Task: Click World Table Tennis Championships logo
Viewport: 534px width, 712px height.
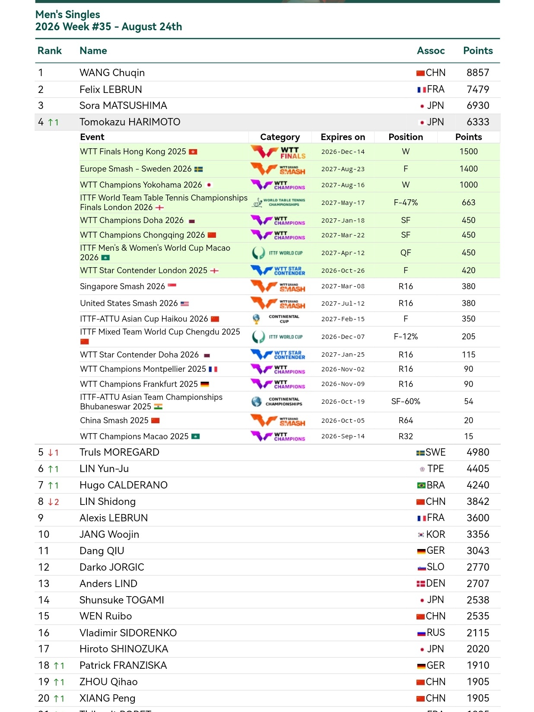Action: tap(279, 202)
